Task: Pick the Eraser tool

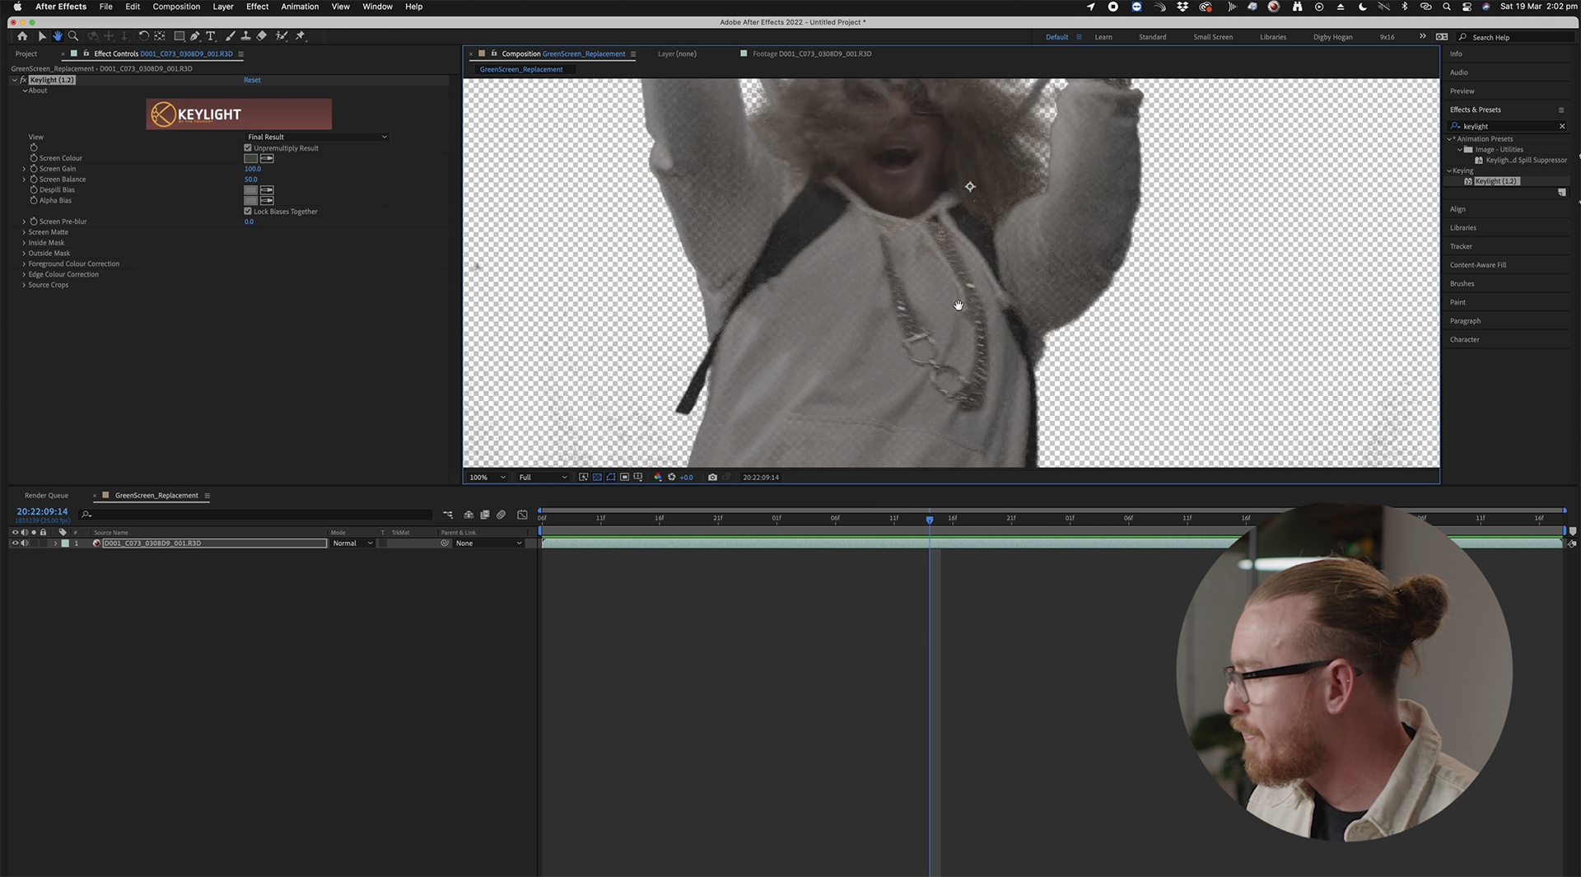Action: pos(262,36)
